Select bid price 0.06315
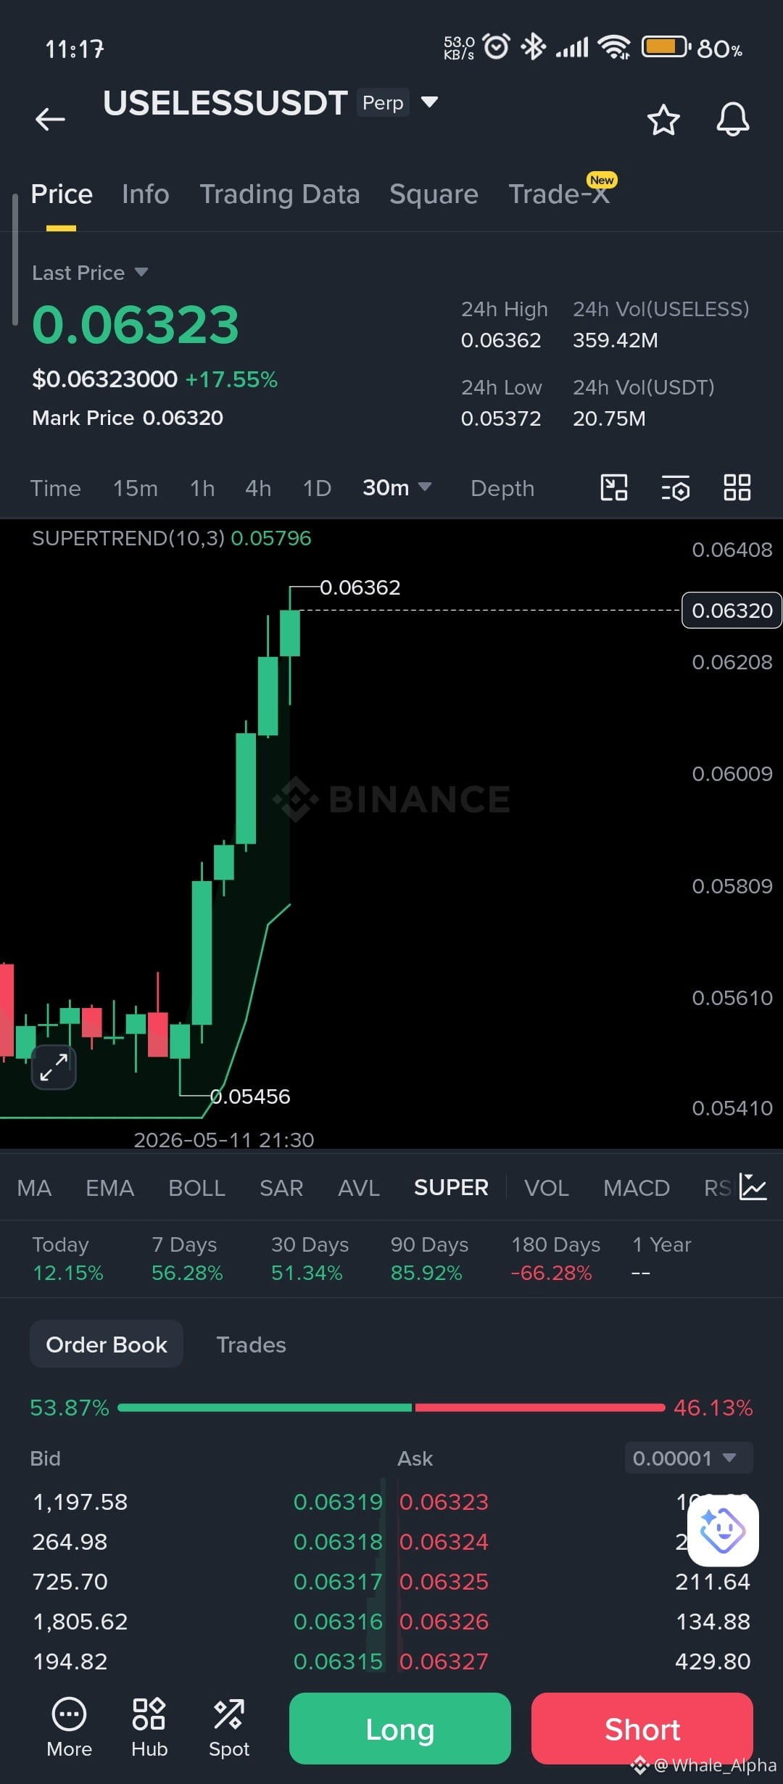The image size is (783, 1784). click(x=338, y=1661)
